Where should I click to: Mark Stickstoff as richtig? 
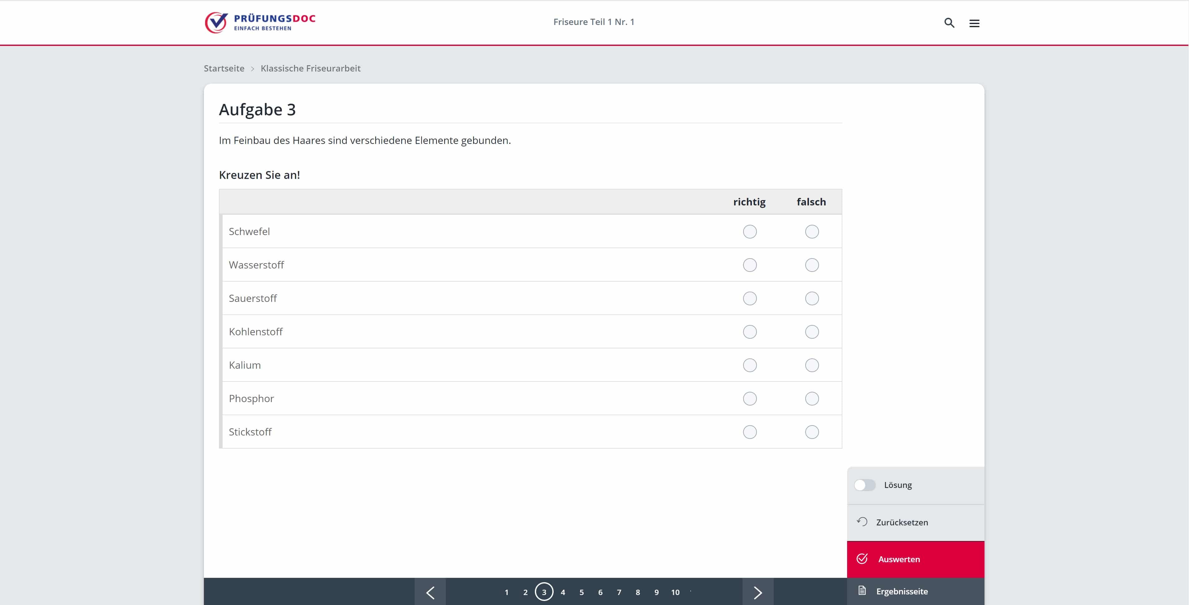pyautogui.click(x=750, y=432)
